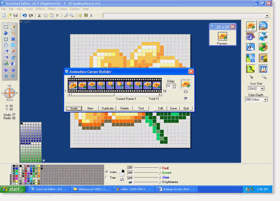Click the Edit button in Cursor Builder
The width and height of the screenshot is (280, 201).
pos(160,108)
